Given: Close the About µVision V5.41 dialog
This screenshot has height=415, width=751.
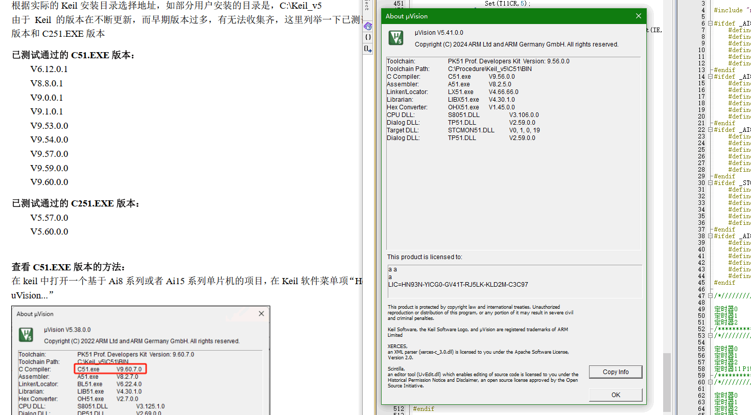Looking at the screenshot, I should 638,16.
